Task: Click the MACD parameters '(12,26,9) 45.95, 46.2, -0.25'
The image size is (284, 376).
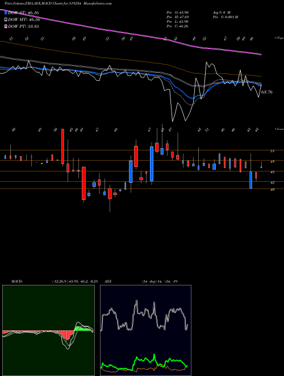Action: [x=74, y=281]
